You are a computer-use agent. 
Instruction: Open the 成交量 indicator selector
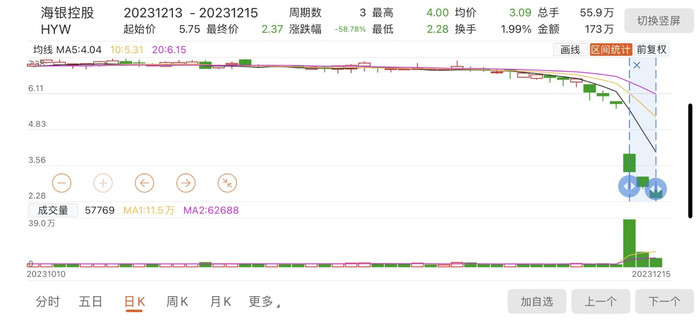(x=53, y=210)
